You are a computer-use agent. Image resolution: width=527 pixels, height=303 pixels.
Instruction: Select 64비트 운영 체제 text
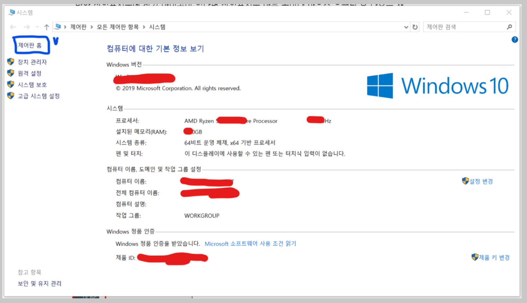click(206, 143)
